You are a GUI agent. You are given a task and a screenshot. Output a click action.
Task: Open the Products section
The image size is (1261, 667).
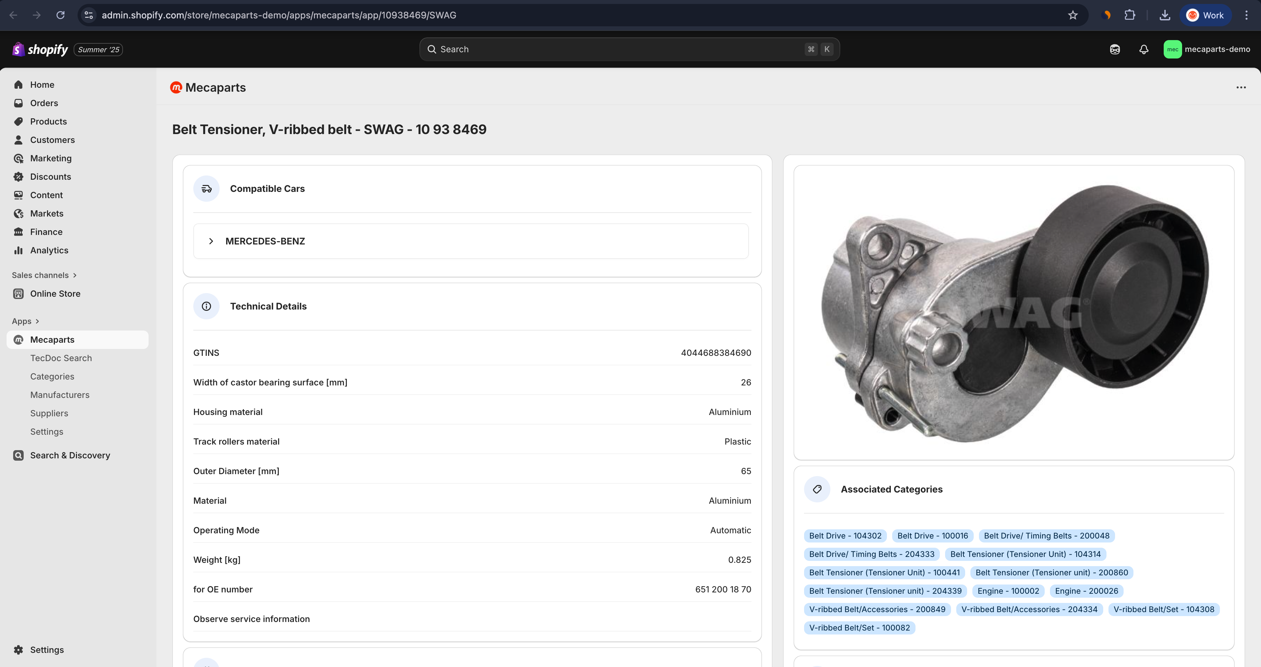[x=48, y=121]
